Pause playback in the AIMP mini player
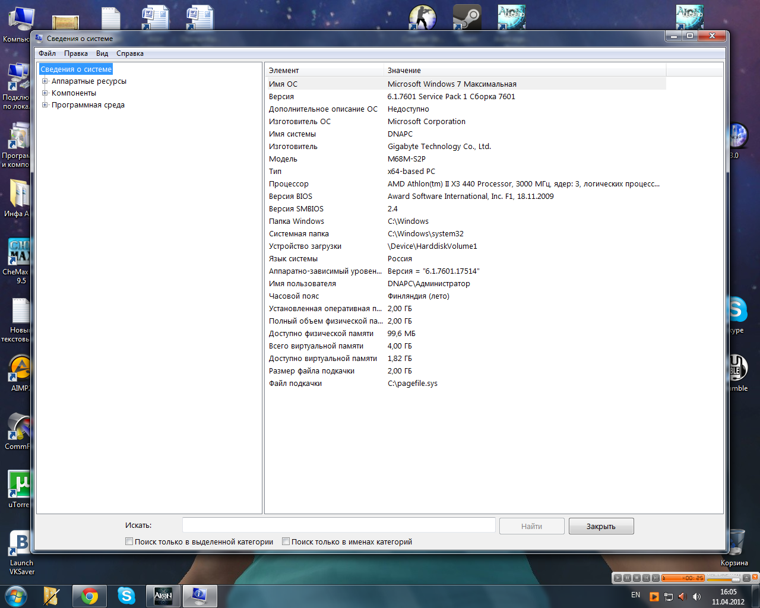Screen dimensions: 760x608 pyautogui.click(x=627, y=578)
